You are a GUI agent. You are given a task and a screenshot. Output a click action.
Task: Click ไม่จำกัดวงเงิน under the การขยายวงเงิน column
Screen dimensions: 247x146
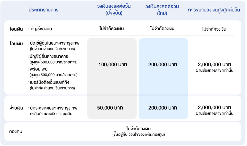[x=214, y=29]
